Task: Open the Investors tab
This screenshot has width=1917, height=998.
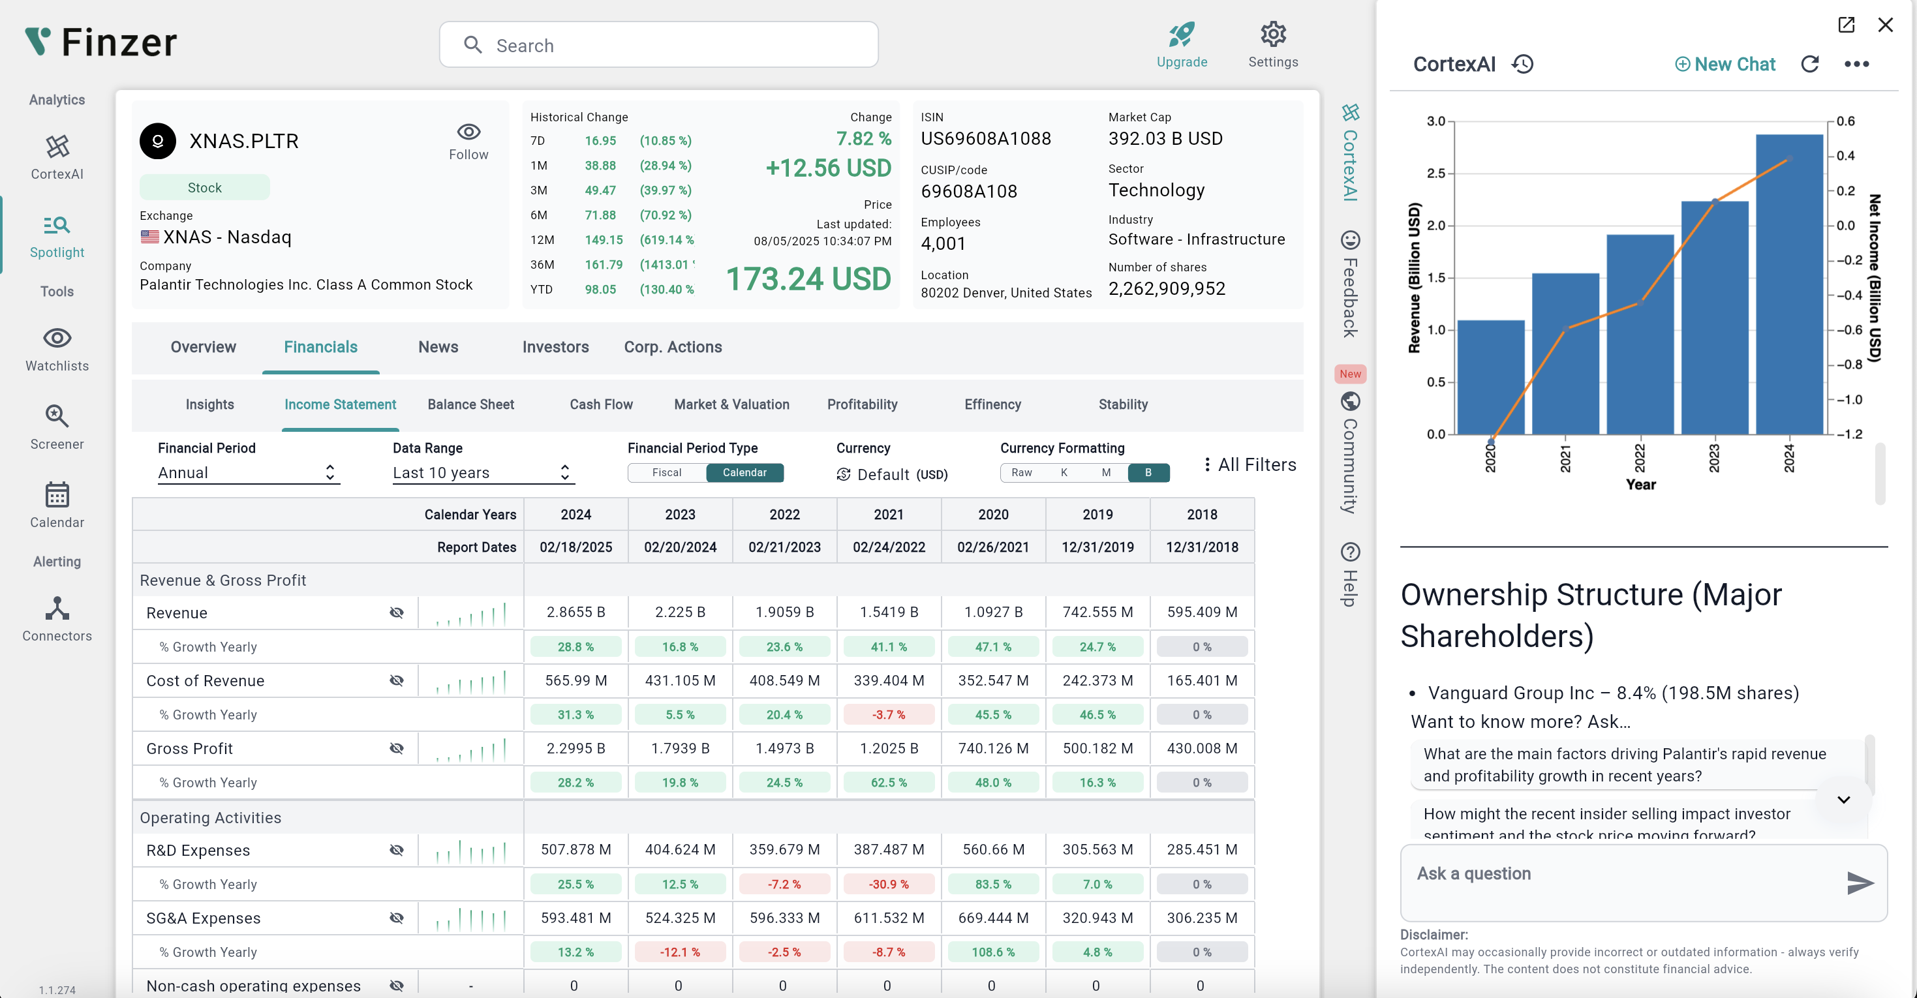Action: click(555, 347)
